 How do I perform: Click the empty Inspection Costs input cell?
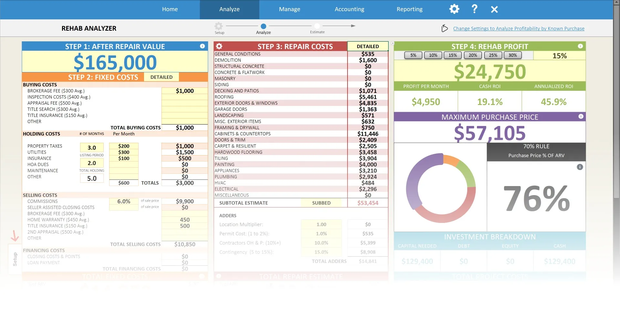(x=185, y=97)
